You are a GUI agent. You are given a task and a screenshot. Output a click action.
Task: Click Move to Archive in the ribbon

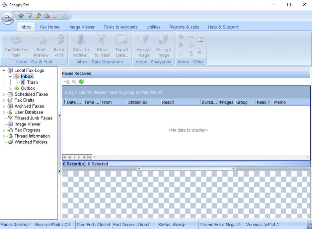point(81,46)
